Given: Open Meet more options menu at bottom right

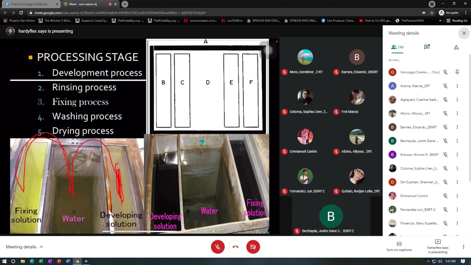Looking at the screenshot, I should [463, 247].
